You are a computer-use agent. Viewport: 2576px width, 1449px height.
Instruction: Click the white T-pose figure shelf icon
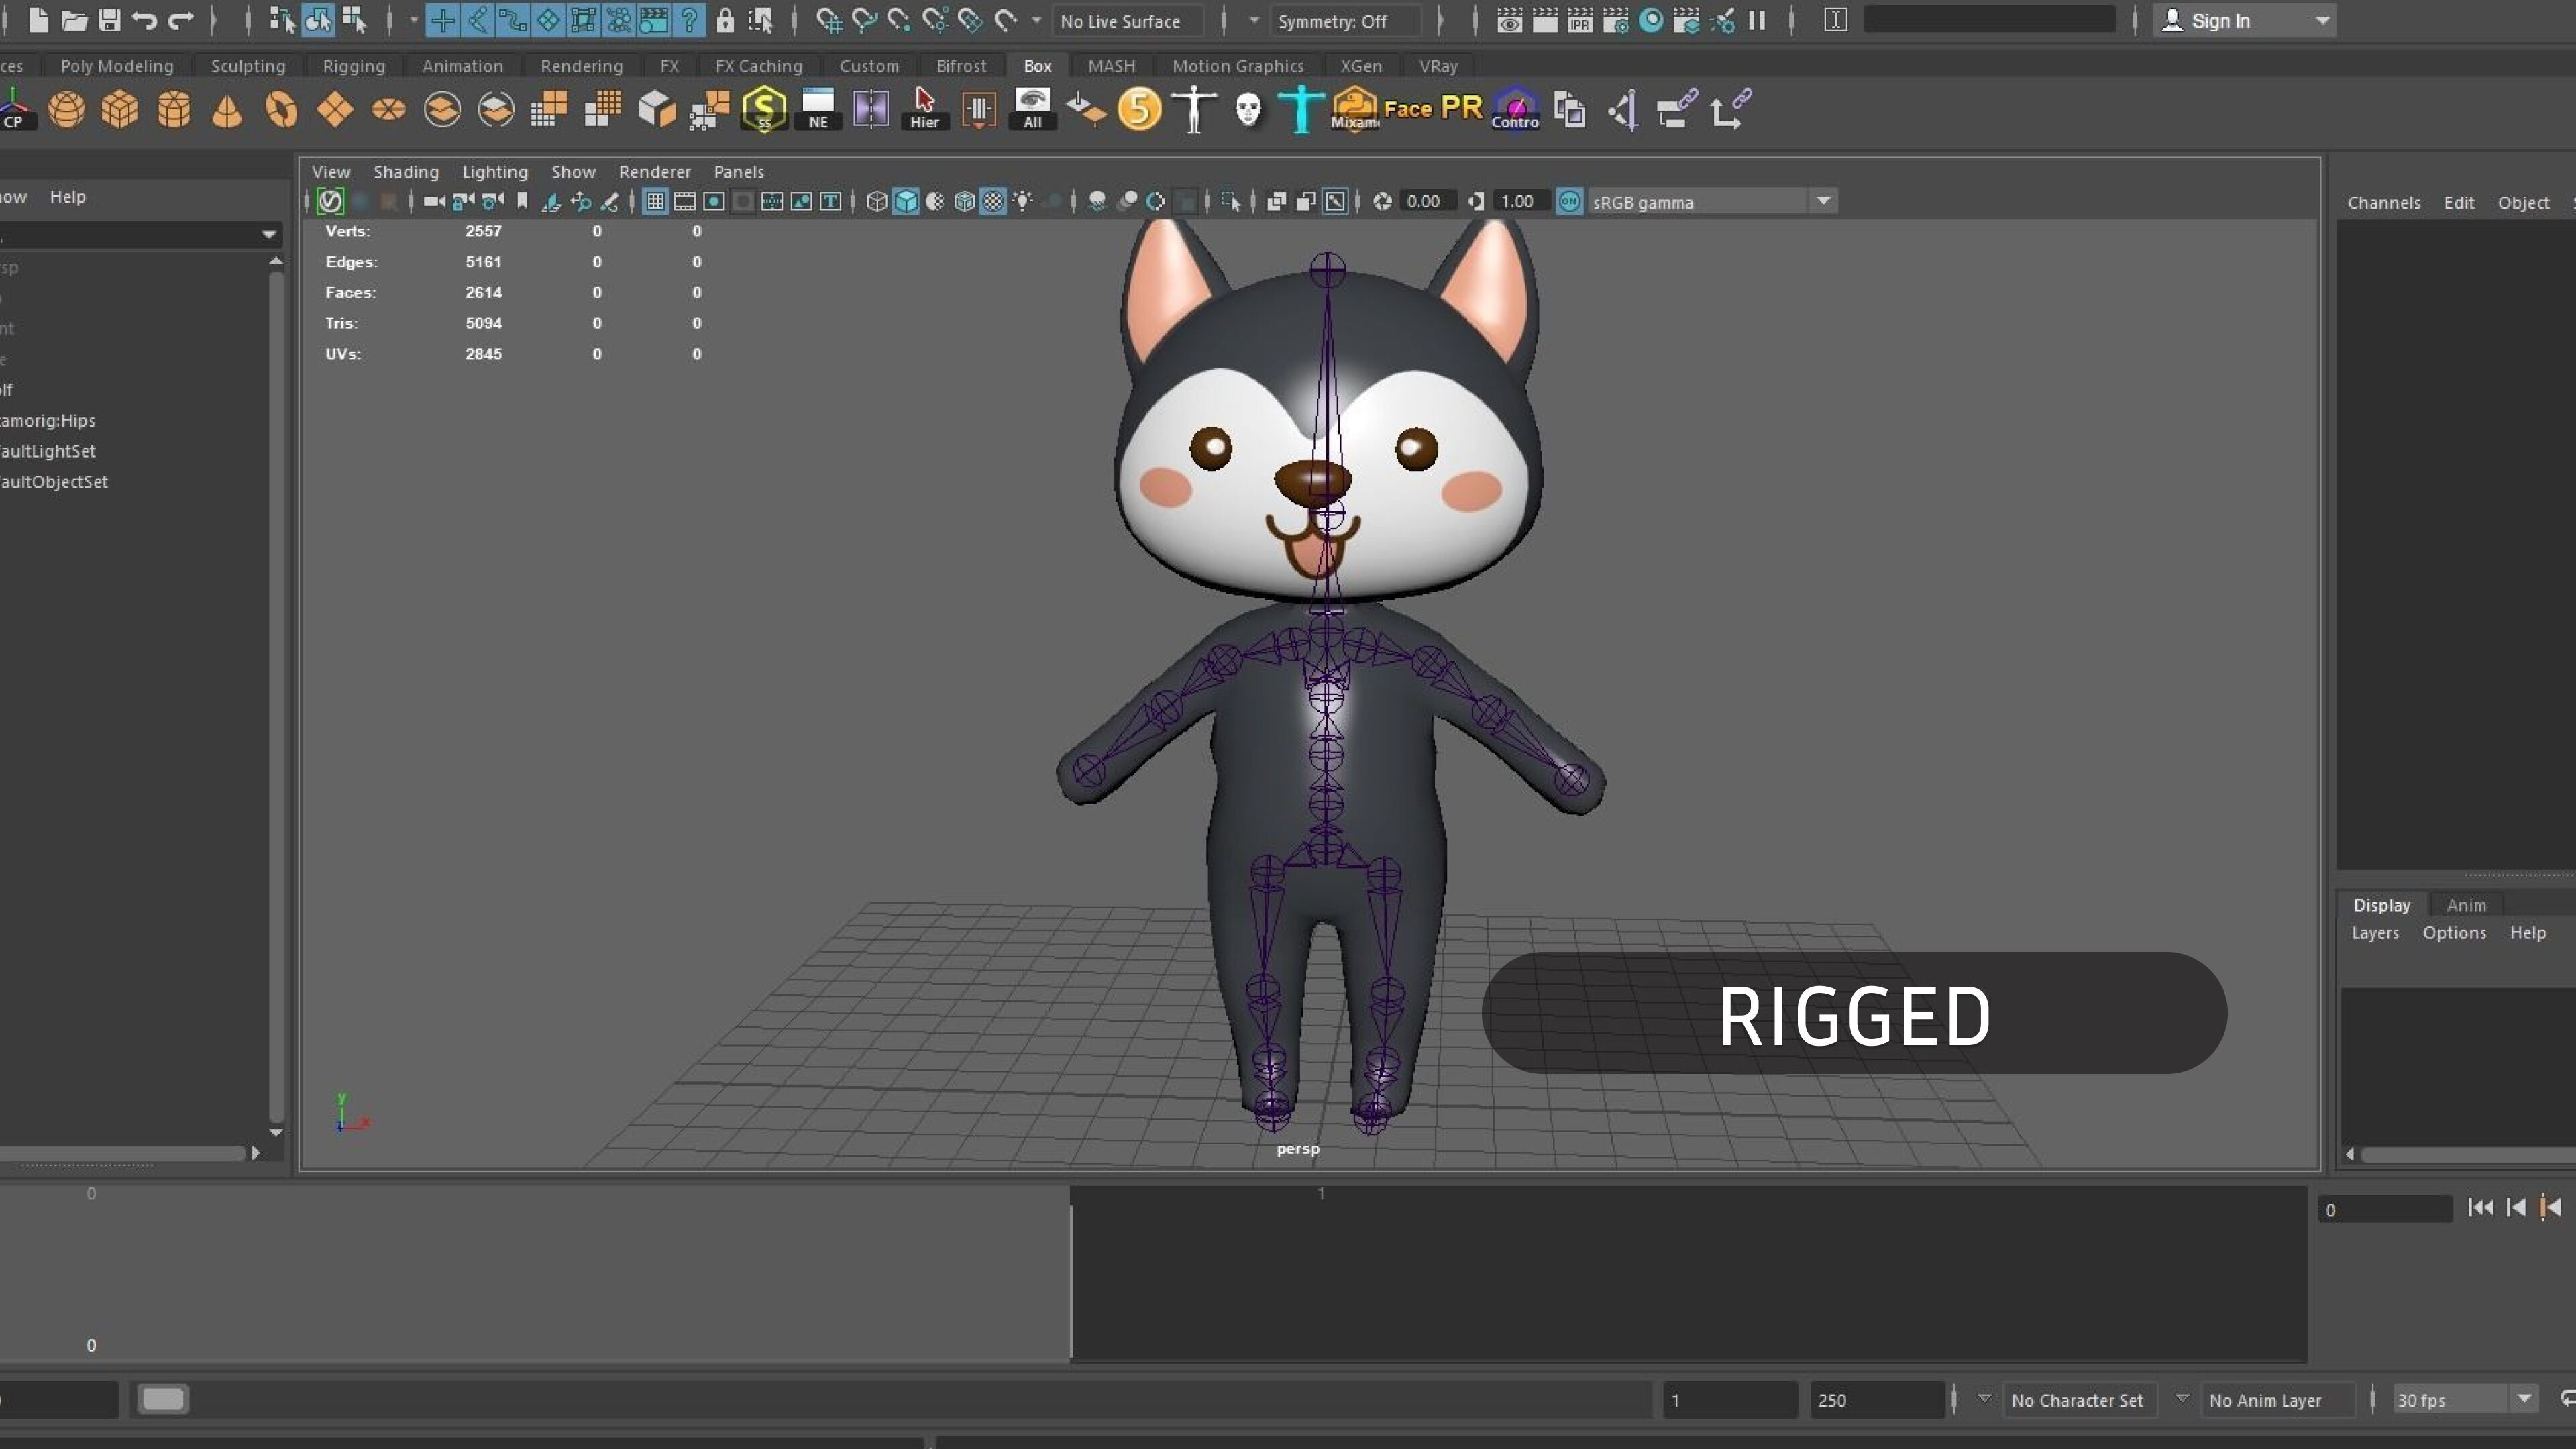[1194, 109]
